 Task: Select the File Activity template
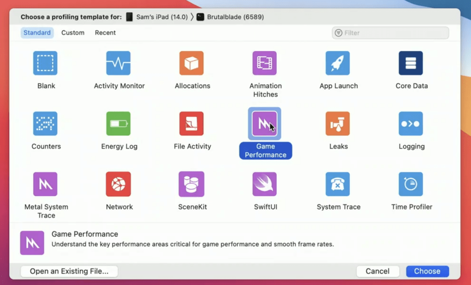click(x=191, y=124)
